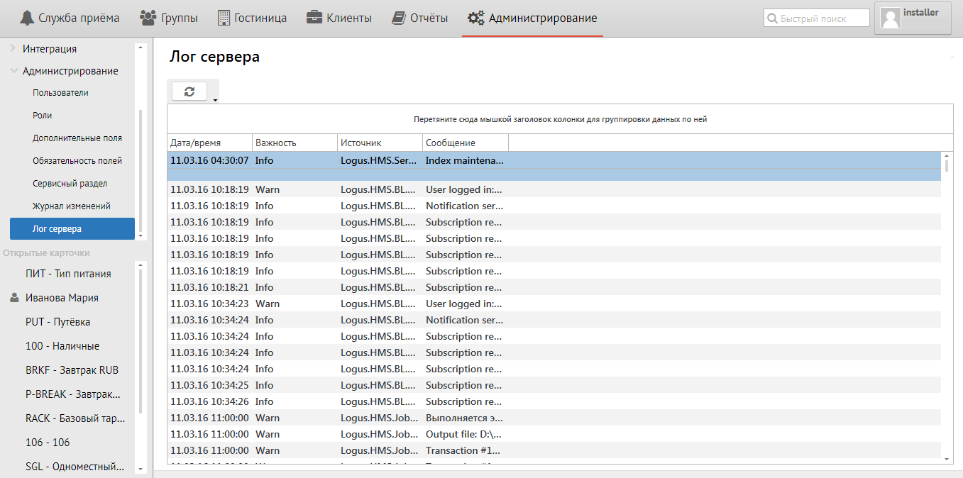This screenshot has width=963, height=478.
Task: Click the briefcase icon for Клиенты
Action: tap(314, 18)
